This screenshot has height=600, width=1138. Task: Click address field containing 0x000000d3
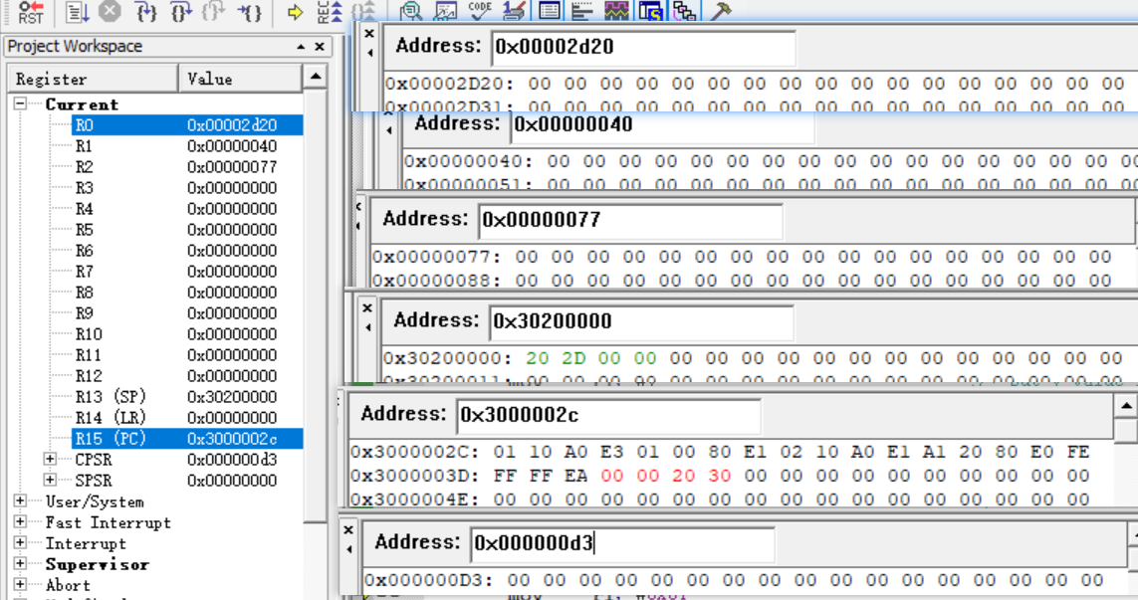[622, 543]
